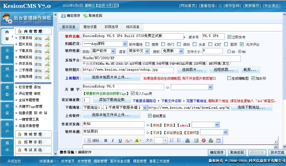The width and height of the screenshot is (286, 166).
Task: Click 系统平台 input field
Action: tap(162, 58)
